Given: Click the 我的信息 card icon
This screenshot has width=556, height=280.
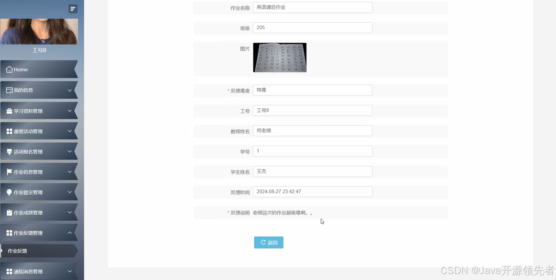Looking at the screenshot, I should coord(9,90).
